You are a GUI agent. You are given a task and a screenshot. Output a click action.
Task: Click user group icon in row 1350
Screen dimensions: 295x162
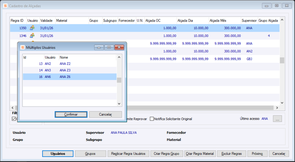[32, 28]
